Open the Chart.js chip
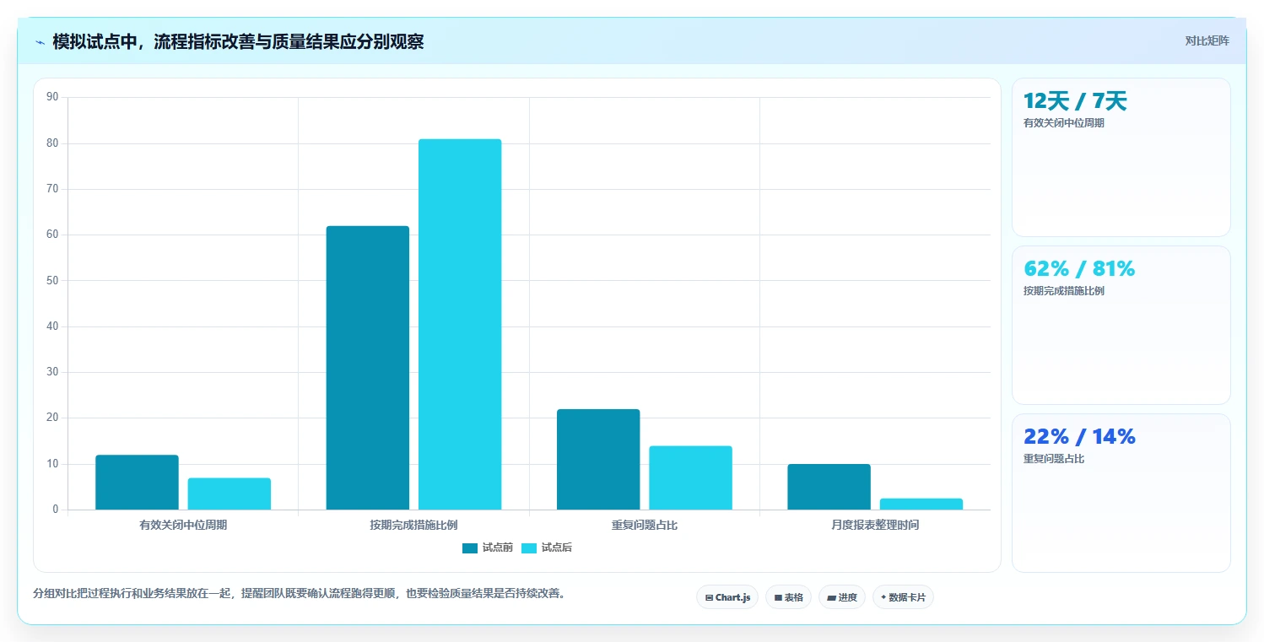This screenshot has height=642, width=1264. [x=727, y=597]
